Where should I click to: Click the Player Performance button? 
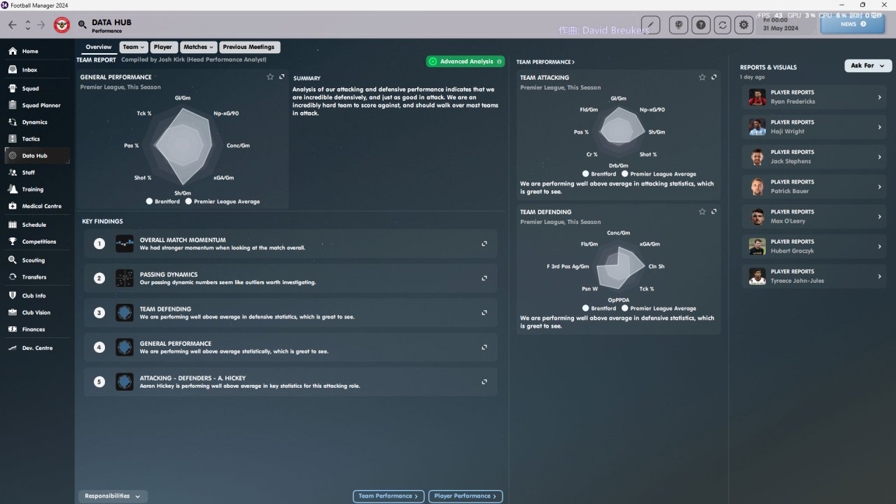465,496
